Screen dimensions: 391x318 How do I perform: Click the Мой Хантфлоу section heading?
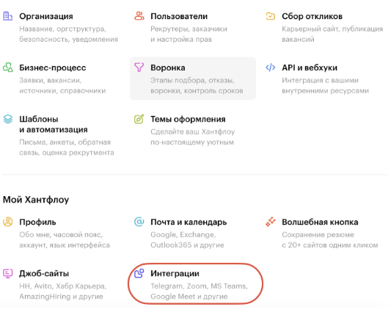[x=36, y=200]
